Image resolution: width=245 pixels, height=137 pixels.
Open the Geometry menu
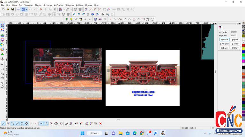[x=48, y=5]
